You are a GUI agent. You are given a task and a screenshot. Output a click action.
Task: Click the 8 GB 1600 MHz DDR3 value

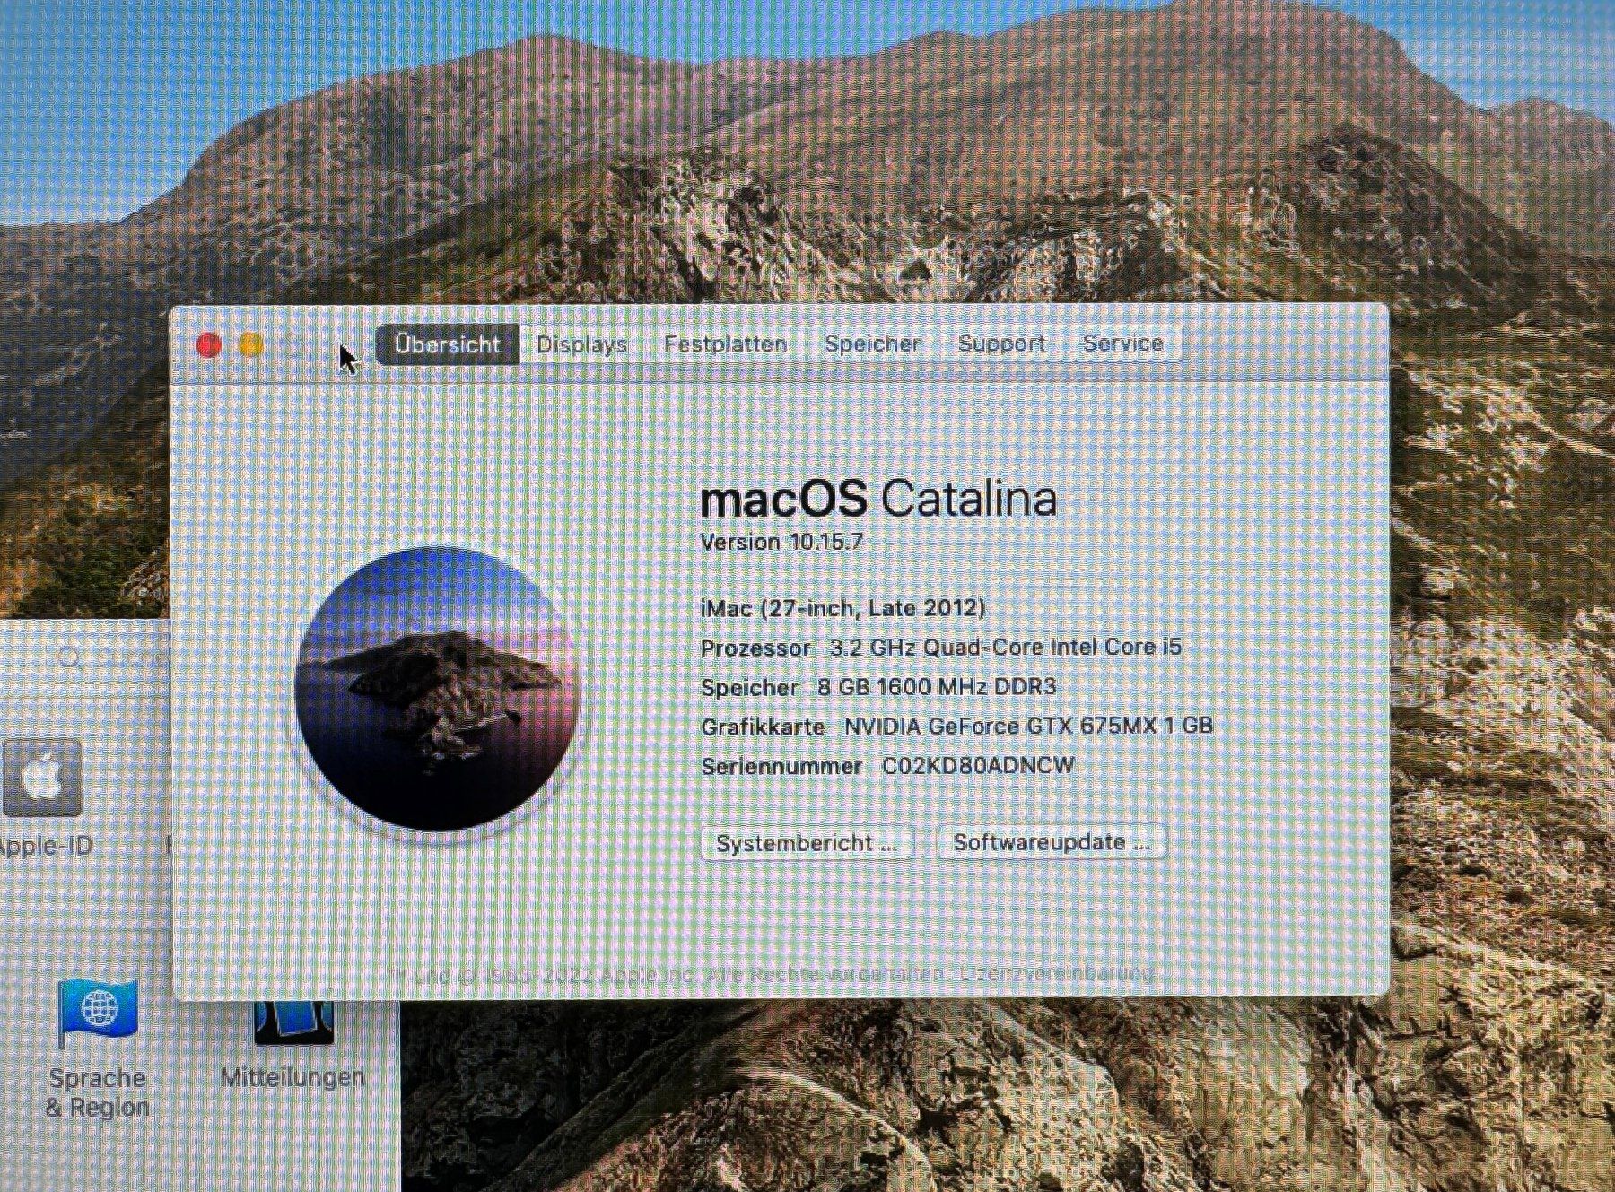(x=937, y=687)
